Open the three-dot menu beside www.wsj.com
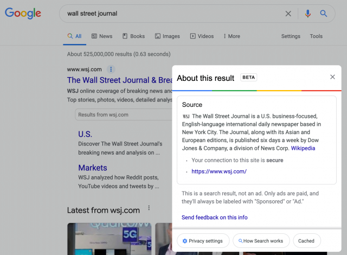The image size is (347, 255). 111,69
